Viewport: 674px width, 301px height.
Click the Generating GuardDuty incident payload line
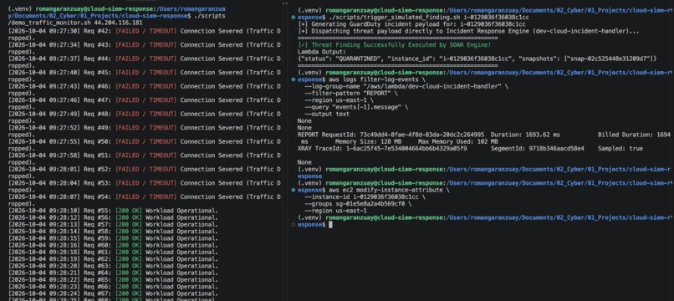pyautogui.click(x=411, y=24)
